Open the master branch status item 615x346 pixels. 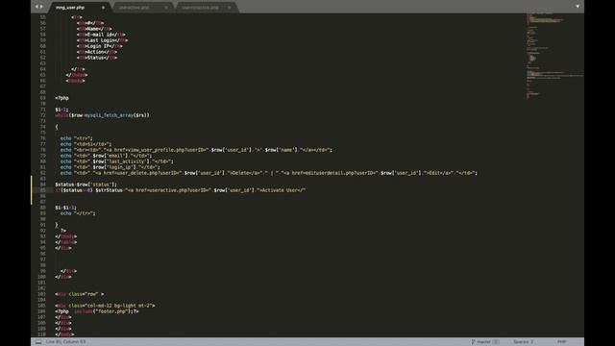coord(485,342)
